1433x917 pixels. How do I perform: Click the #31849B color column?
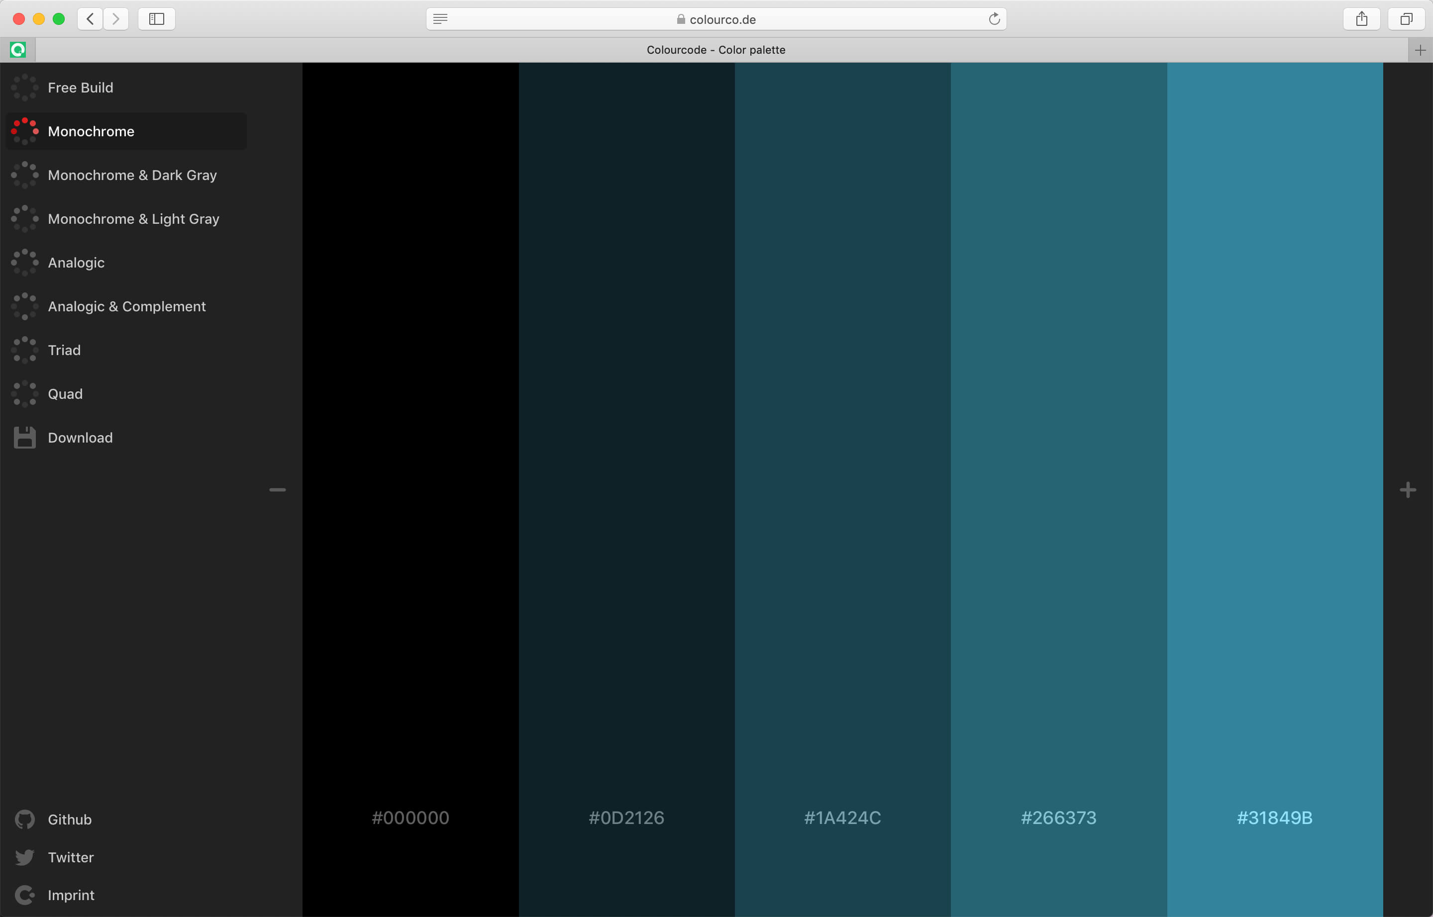(1275, 489)
